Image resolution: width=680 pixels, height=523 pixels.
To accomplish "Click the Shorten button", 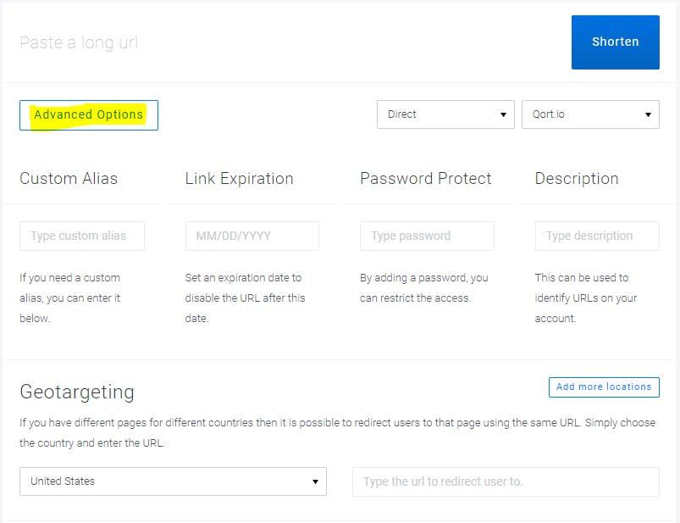I will [615, 42].
